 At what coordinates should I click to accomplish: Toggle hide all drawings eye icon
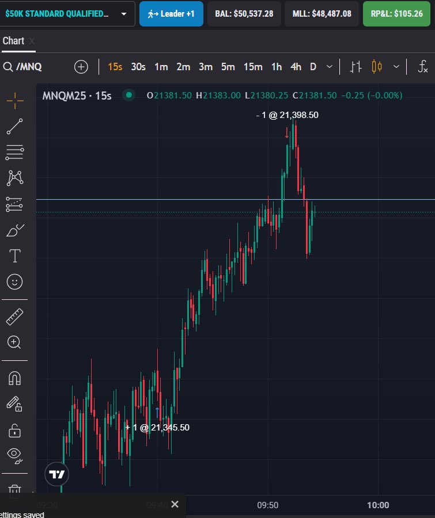[x=15, y=456]
